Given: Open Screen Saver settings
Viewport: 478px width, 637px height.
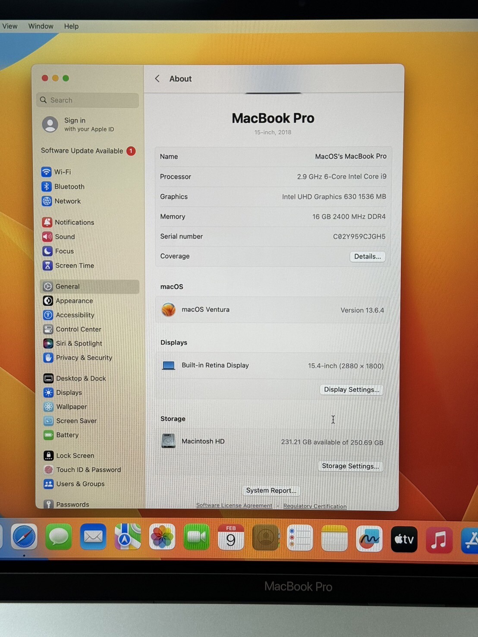Looking at the screenshot, I should (x=70, y=421).
